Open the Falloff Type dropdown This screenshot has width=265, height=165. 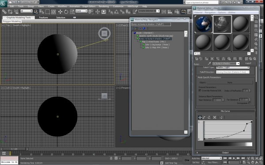[233, 67]
